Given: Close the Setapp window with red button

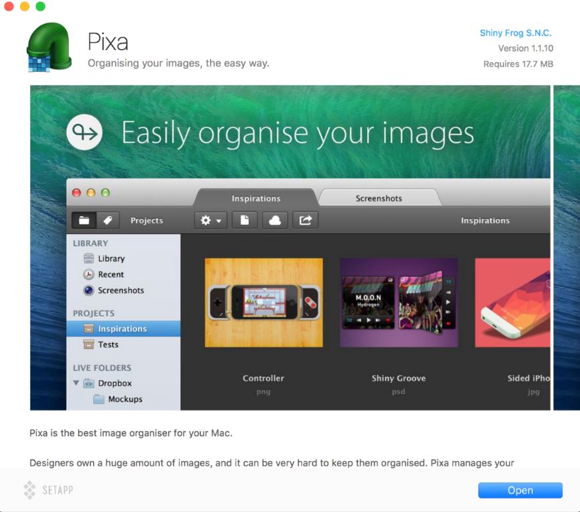Looking at the screenshot, I should tap(9, 6).
